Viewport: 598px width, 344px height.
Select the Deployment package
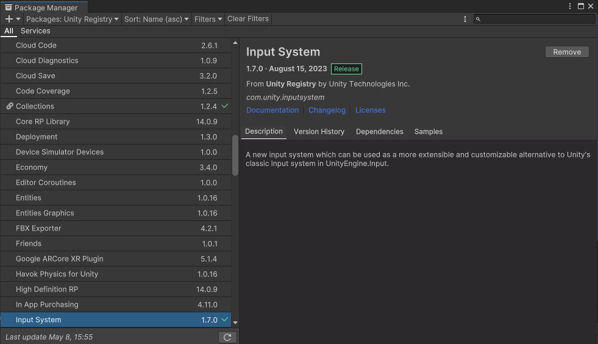(x=116, y=137)
